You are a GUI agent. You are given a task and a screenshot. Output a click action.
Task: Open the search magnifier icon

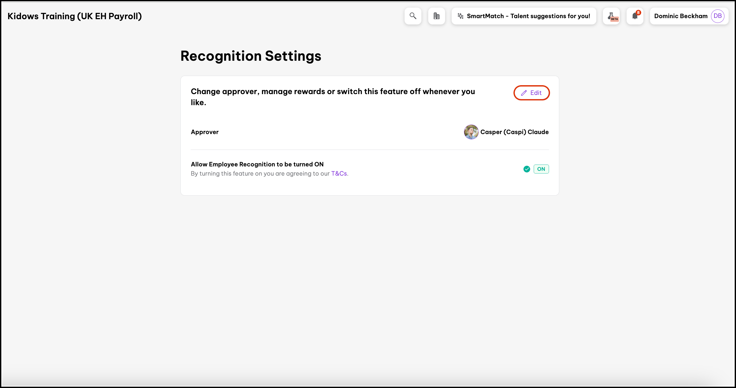pos(413,16)
